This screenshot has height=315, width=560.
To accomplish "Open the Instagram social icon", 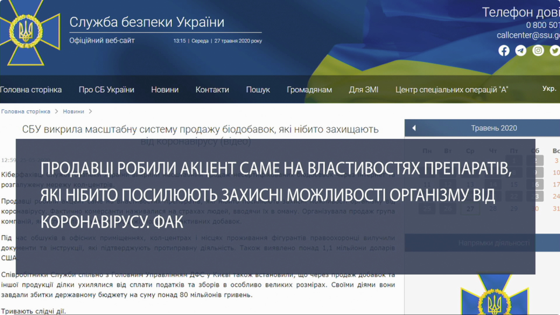I will 538,50.
